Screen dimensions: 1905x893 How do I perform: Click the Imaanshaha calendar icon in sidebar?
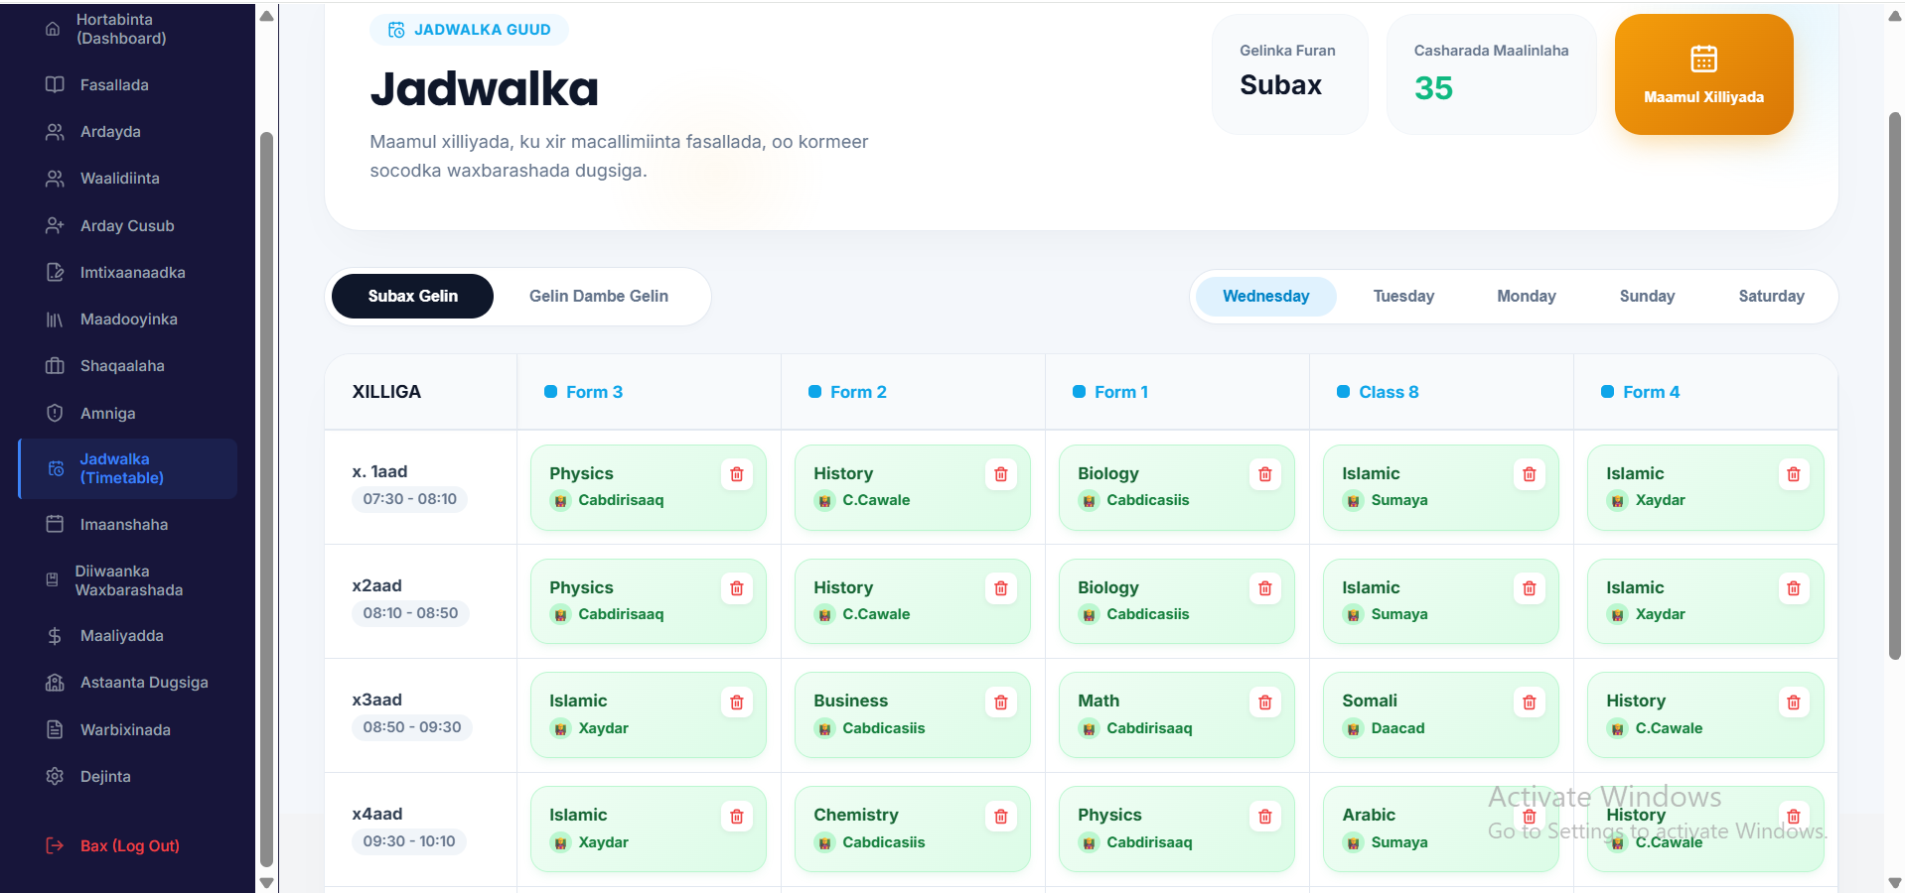[x=55, y=524]
